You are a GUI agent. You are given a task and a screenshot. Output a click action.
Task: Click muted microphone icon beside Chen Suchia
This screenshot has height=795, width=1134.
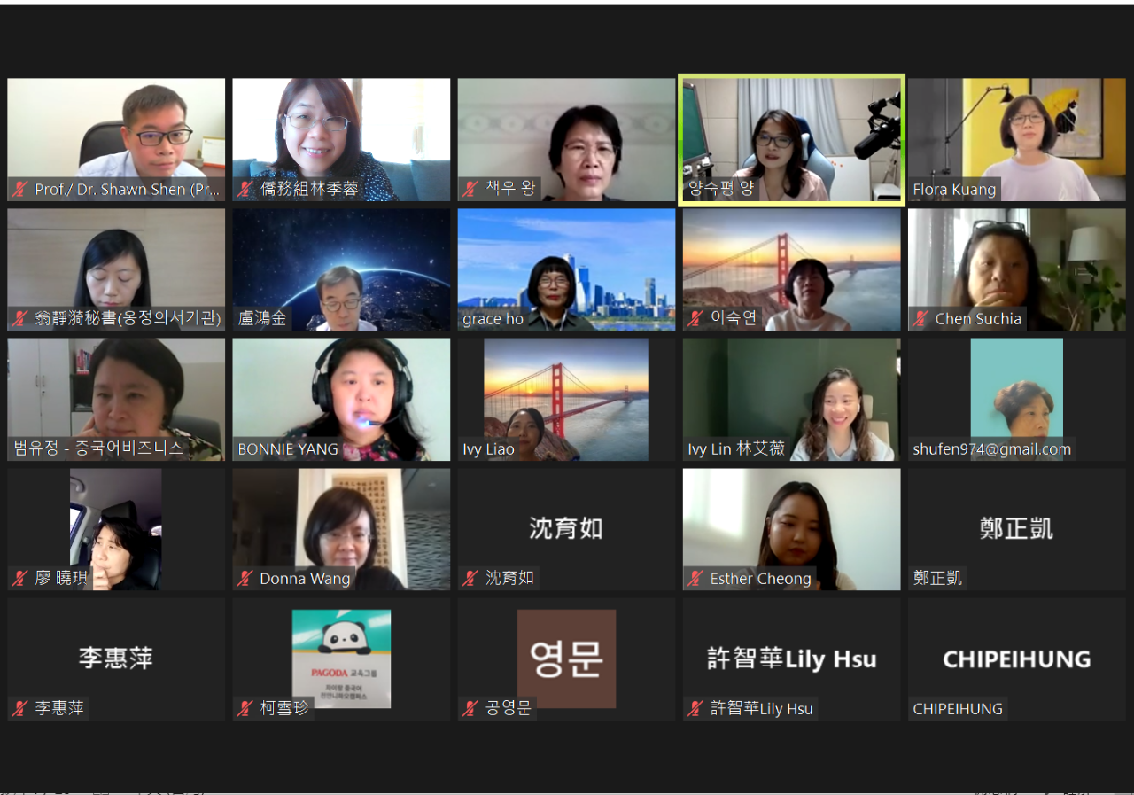pyautogui.click(x=920, y=319)
